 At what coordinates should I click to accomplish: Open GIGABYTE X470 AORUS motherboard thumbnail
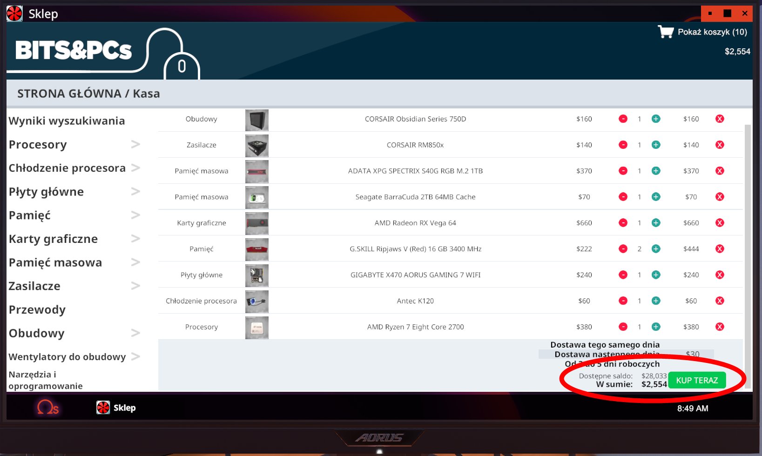pyautogui.click(x=257, y=276)
